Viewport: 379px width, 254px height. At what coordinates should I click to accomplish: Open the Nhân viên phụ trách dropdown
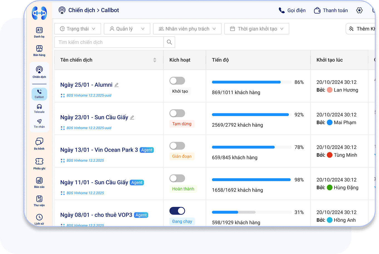coord(187,29)
